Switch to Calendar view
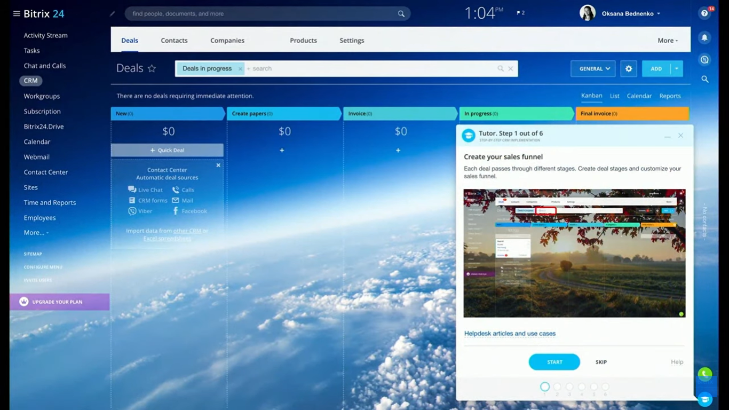 pos(639,96)
